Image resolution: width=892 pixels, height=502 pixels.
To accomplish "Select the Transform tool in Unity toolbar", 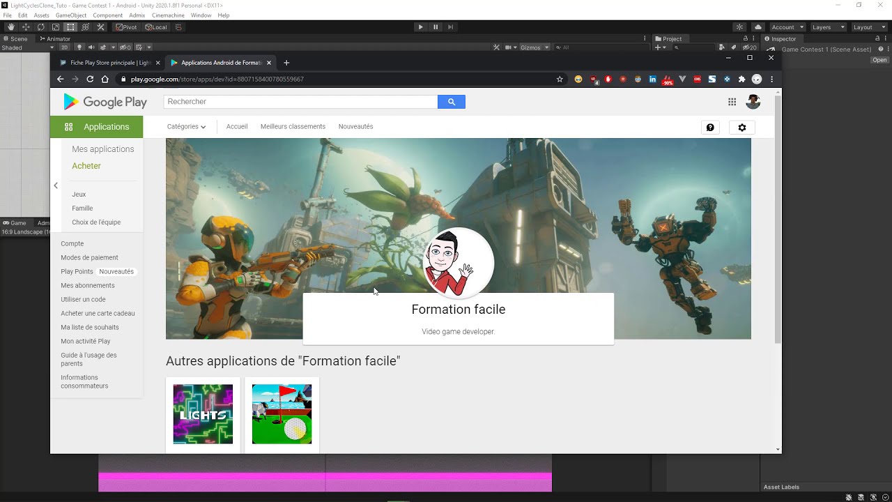I will point(85,27).
